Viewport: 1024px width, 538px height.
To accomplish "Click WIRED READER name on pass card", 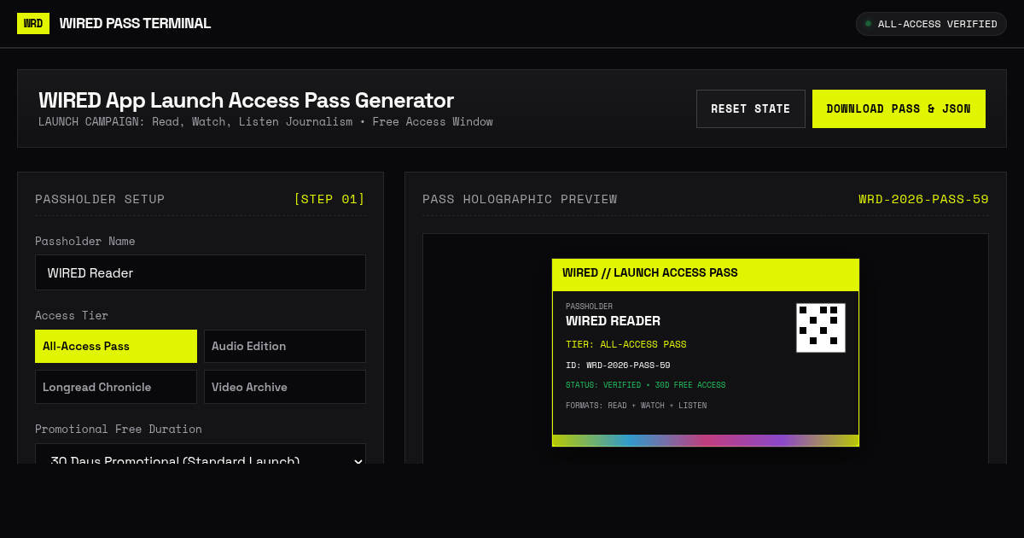I will click(613, 321).
